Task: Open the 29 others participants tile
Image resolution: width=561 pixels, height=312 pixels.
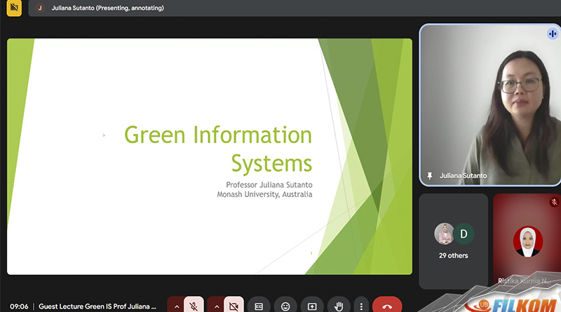Action: point(453,241)
